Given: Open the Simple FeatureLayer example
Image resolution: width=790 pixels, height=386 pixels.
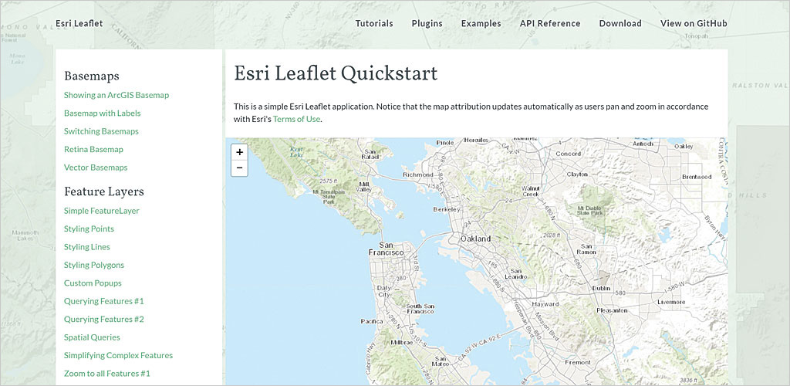Looking at the screenshot, I should pos(102,211).
